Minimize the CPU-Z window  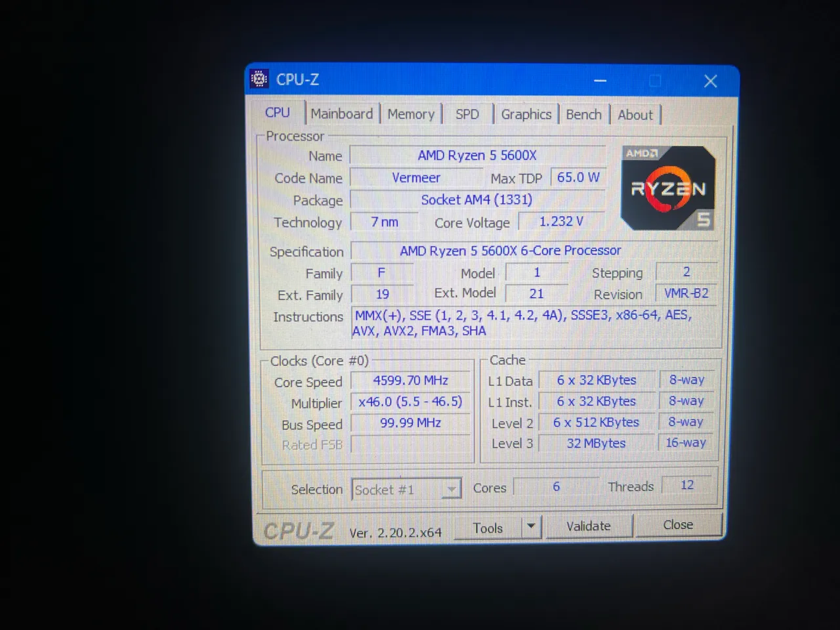(600, 81)
